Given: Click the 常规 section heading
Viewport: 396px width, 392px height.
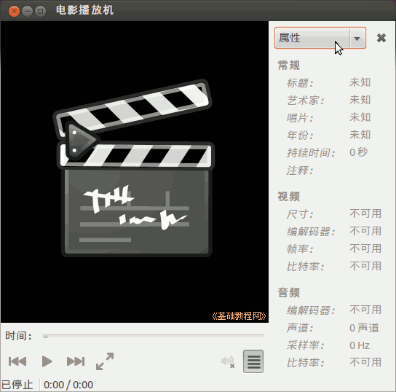Looking at the screenshot, I should [289, 66].
